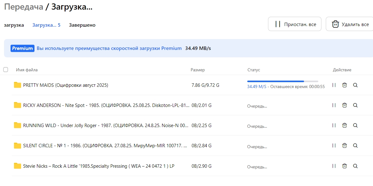Select the SILENT CIRCLE - № 1 file name
373x186 pixels.
[x=105, y=145]
